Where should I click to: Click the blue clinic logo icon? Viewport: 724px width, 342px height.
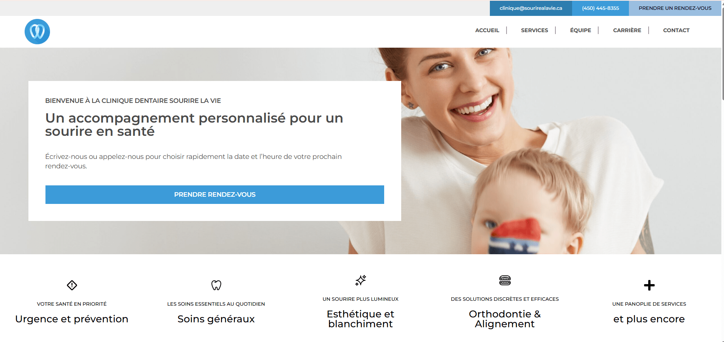[37, 31]
